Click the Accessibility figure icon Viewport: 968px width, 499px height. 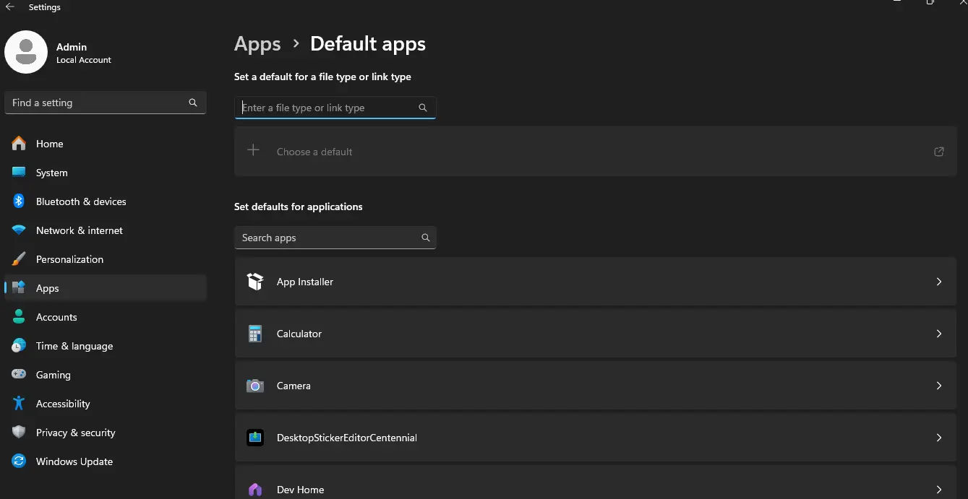tap(19, 404)
